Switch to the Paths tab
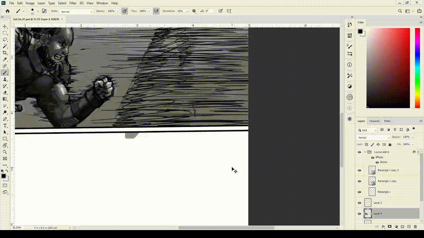 click(387, 121)
